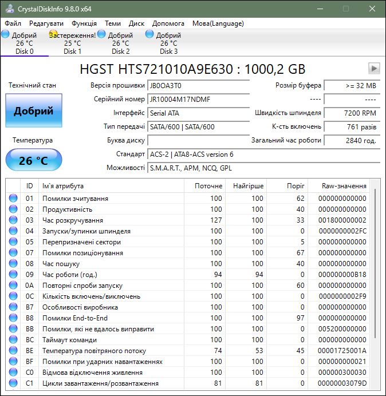Click status orb for attribute 04 Запуски/зупинки шпинделя
The height and width of the screenshot is (396, 386).
coord(13,231)
